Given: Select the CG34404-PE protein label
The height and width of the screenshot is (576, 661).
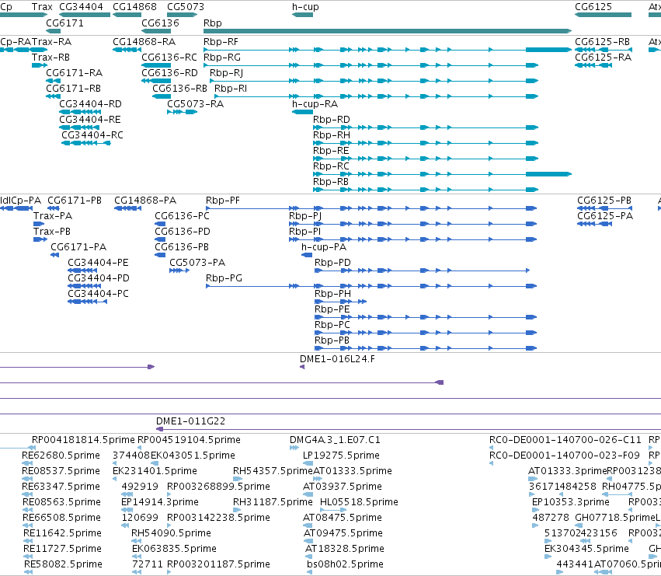Looking at the screenshot, I should pyautogui.click(x=98, y=263).
